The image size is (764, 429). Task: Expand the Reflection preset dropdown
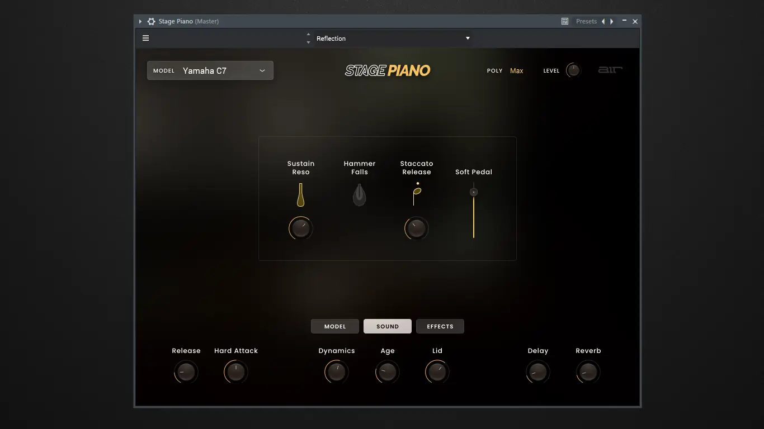(x=393, y=39)
